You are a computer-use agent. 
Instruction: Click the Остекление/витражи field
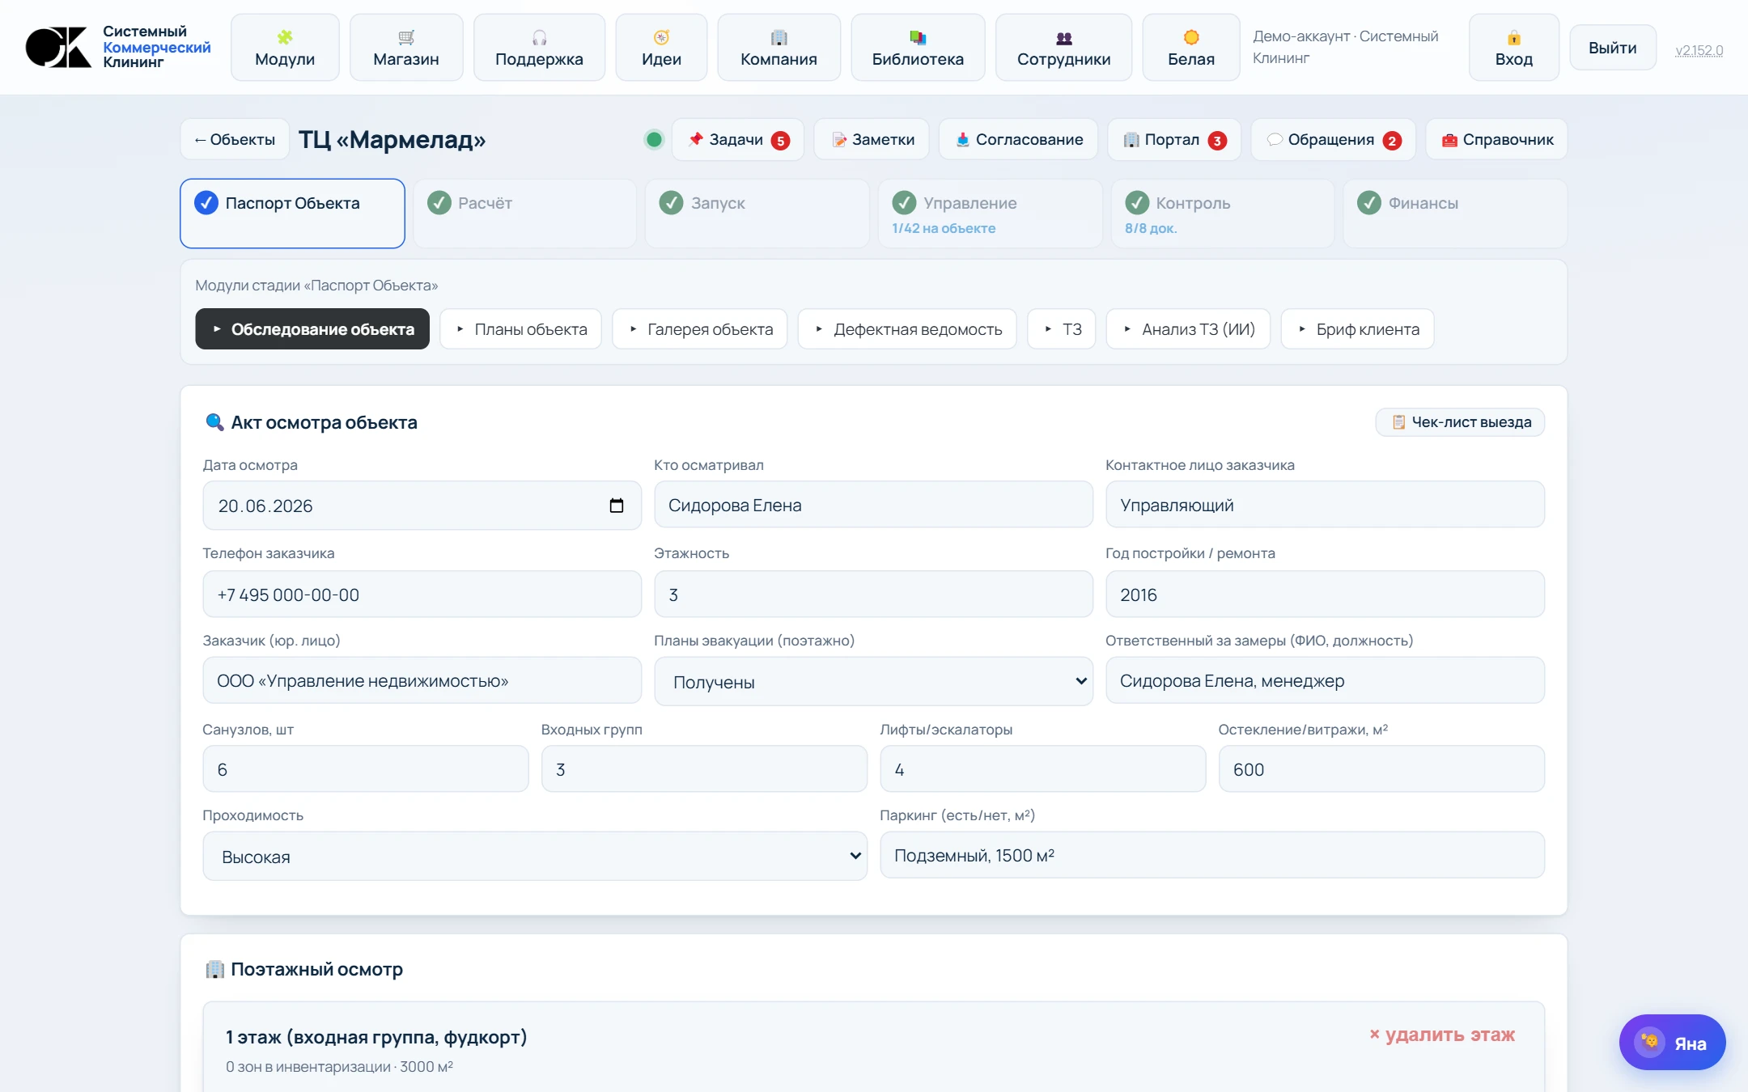[x=1381, y=769]
